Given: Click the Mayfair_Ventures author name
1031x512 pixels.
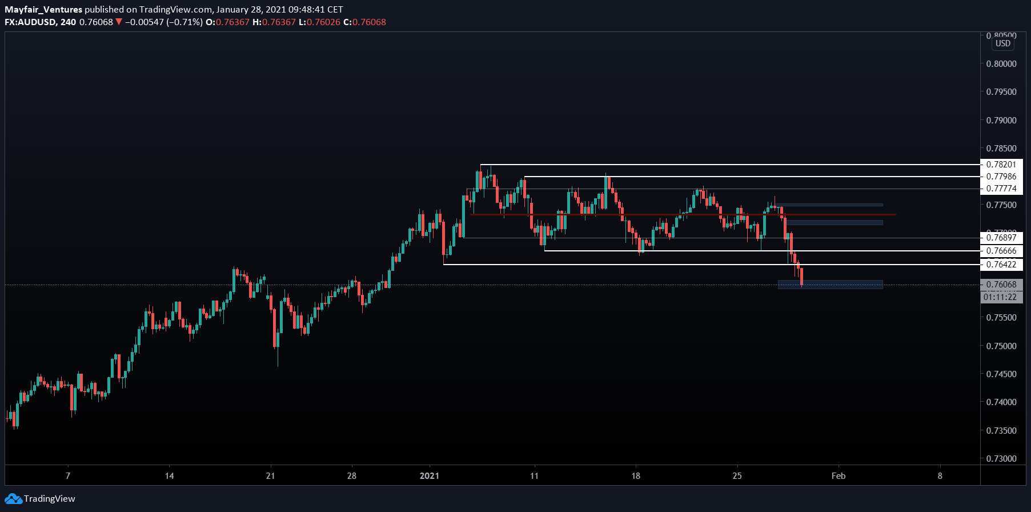Looking at the screenshot, I should (x=43, y=10).
